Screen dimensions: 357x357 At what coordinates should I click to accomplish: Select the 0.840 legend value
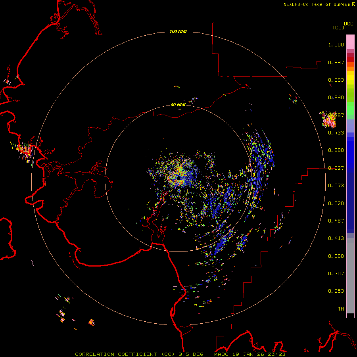point(336,98)
